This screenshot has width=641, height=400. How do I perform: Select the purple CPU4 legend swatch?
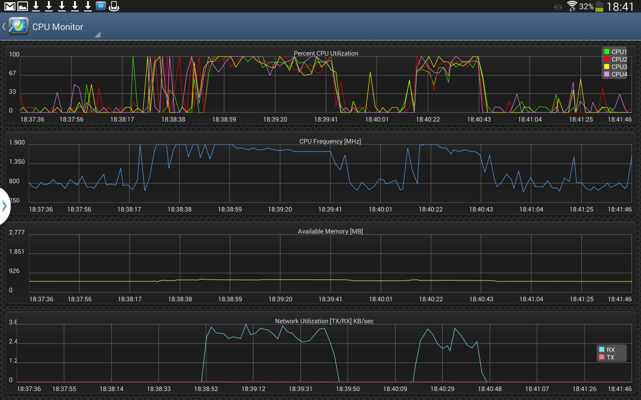pos(606,74)
